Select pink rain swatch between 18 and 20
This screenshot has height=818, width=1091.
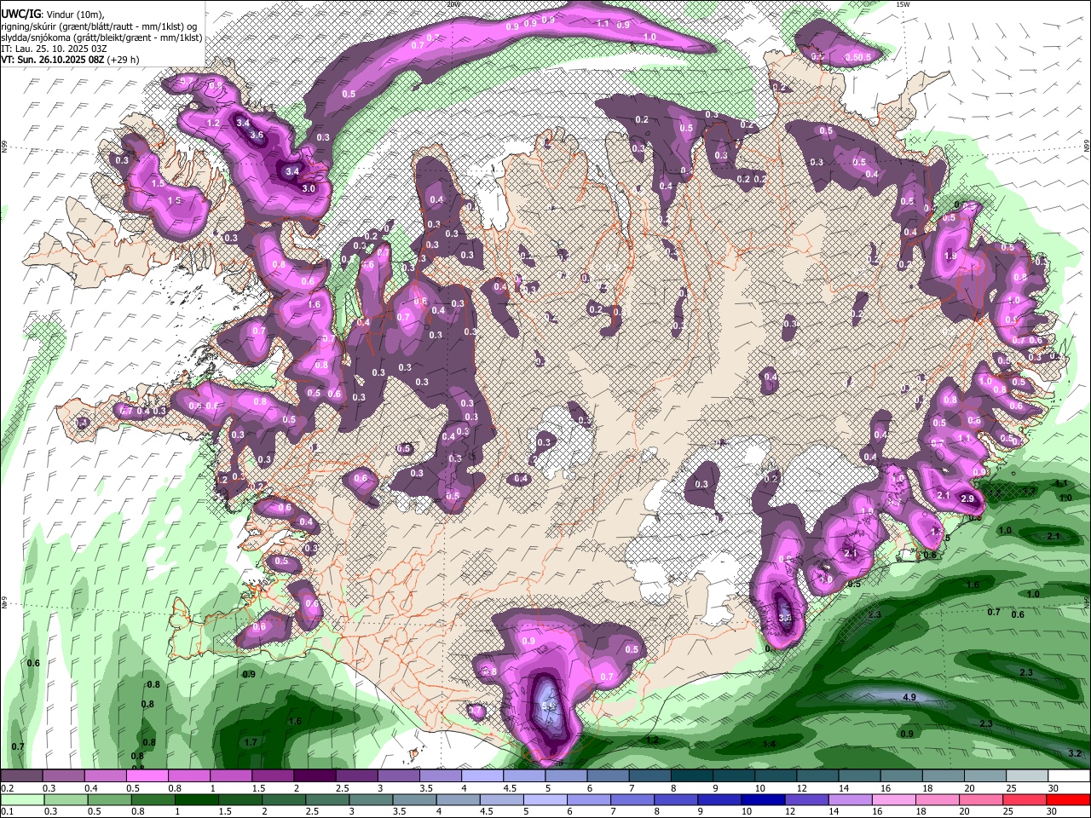click(x=938, y=800)
